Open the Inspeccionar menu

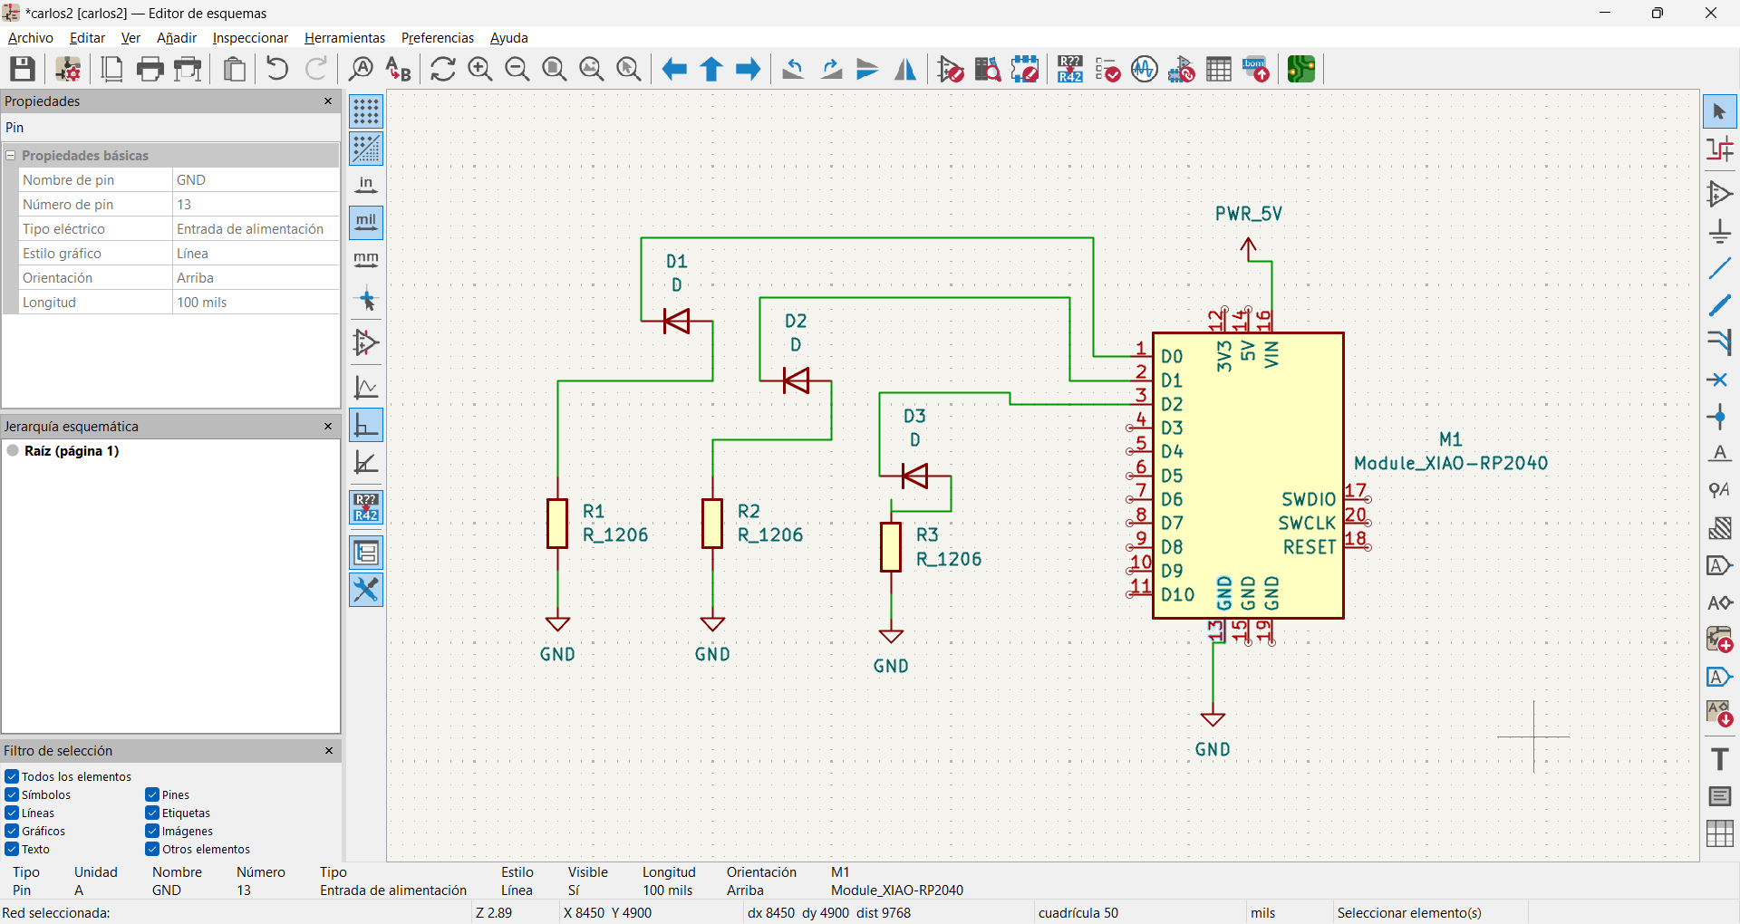pyautogui.click(x=250, y=37)
